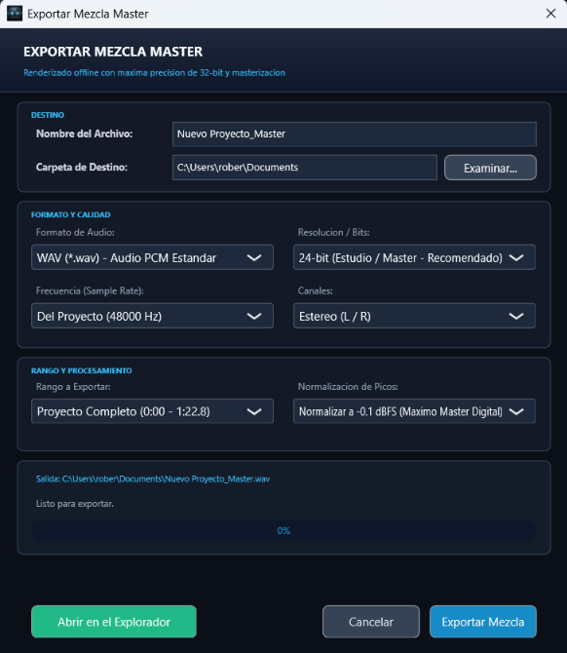Click the 'Rango a Exportar:' label
The height and width of the screenshot is (653, 567).
click(x=73, y=387)
